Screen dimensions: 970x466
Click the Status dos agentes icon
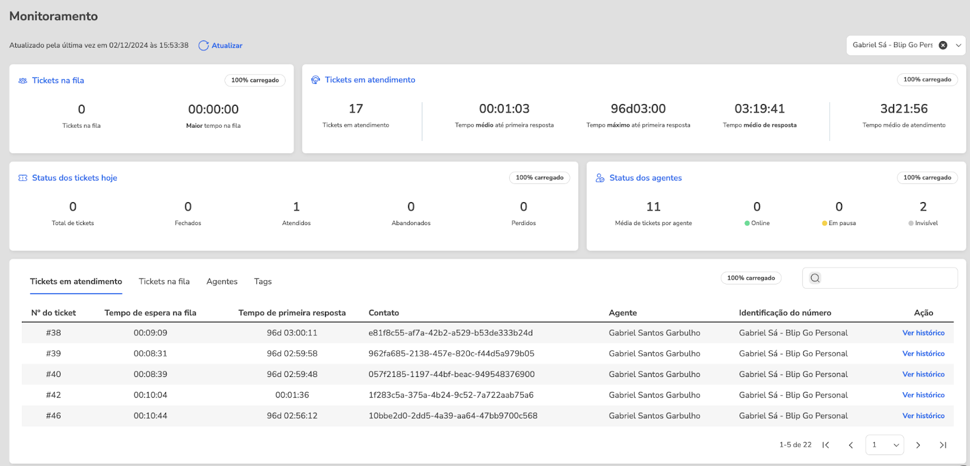[x=600, y=178]
